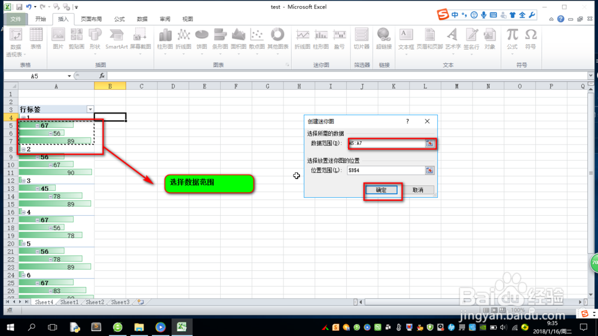Screen dimensions: 598x336
Task: Collapse pivot group 3
Action: click(x=24, y=181)
